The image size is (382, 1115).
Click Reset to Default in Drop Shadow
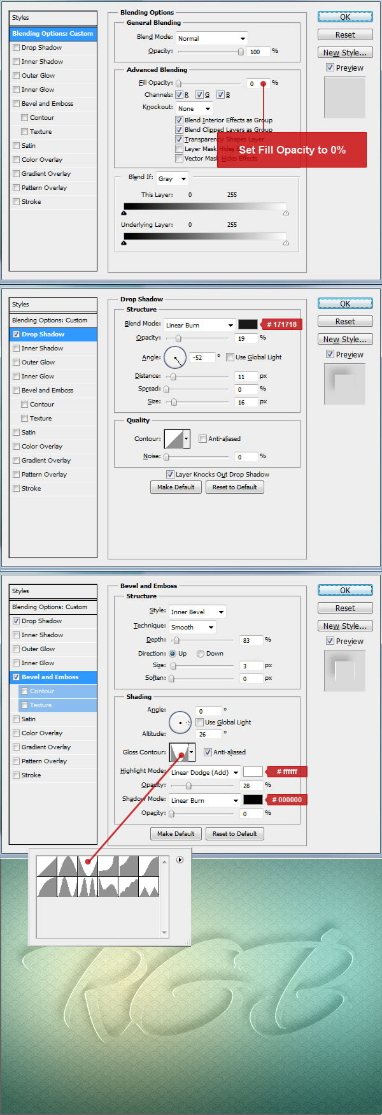point(234,487)
